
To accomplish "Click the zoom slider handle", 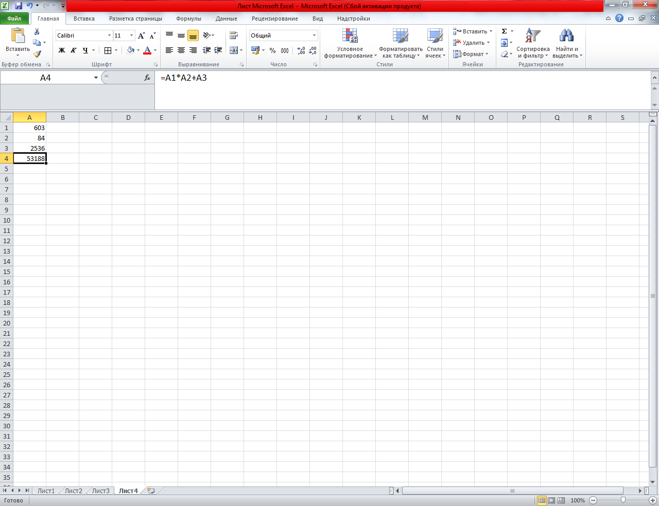I will pyautogui.click(x=623, y=500).
